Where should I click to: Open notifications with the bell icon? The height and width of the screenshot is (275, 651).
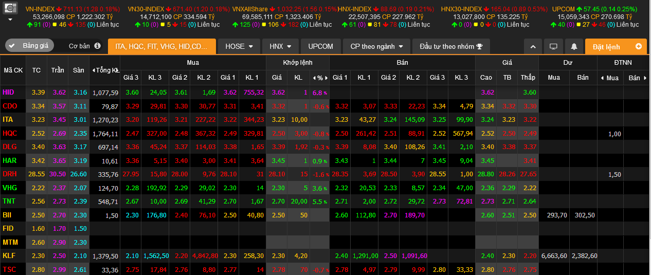point(574,46)
